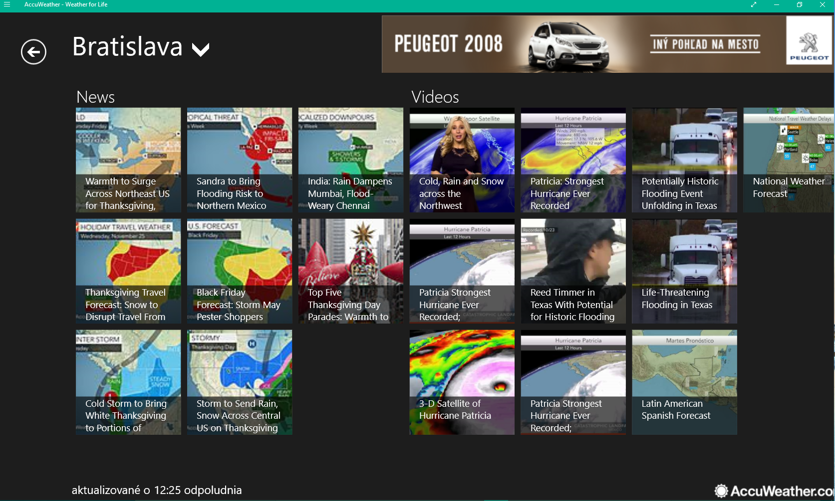Restore down the AccuWeather window
This screenshot has width=835, height=501.
pyautogui.click(x=800, y=4)
